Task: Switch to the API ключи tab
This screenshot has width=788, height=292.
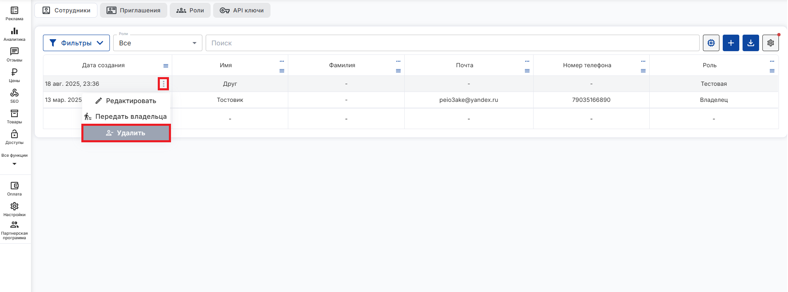Action: (242, 10)
